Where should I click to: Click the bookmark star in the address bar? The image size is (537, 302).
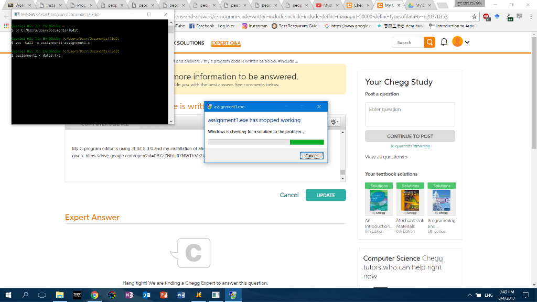[x=475, y=17]
